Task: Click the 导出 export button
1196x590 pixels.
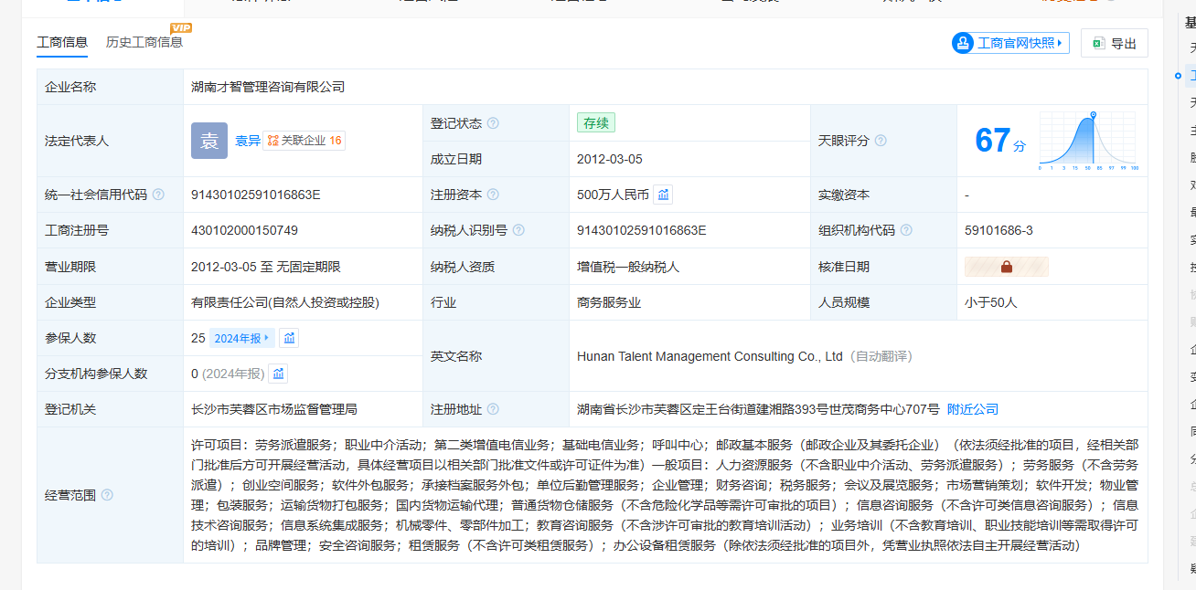Action: pyautogui.click(x=1114, y=43)
